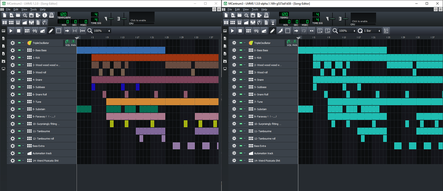Mute 8- Substain track in LMMS 1.3.0-alpha
Viewport: 443px width, 191px height.
tap(241, 109)
